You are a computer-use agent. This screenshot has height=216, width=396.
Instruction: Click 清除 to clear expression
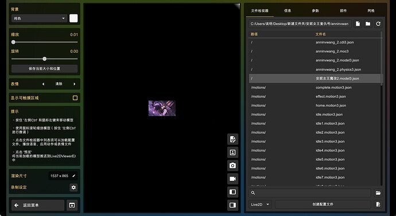point(59,84)
